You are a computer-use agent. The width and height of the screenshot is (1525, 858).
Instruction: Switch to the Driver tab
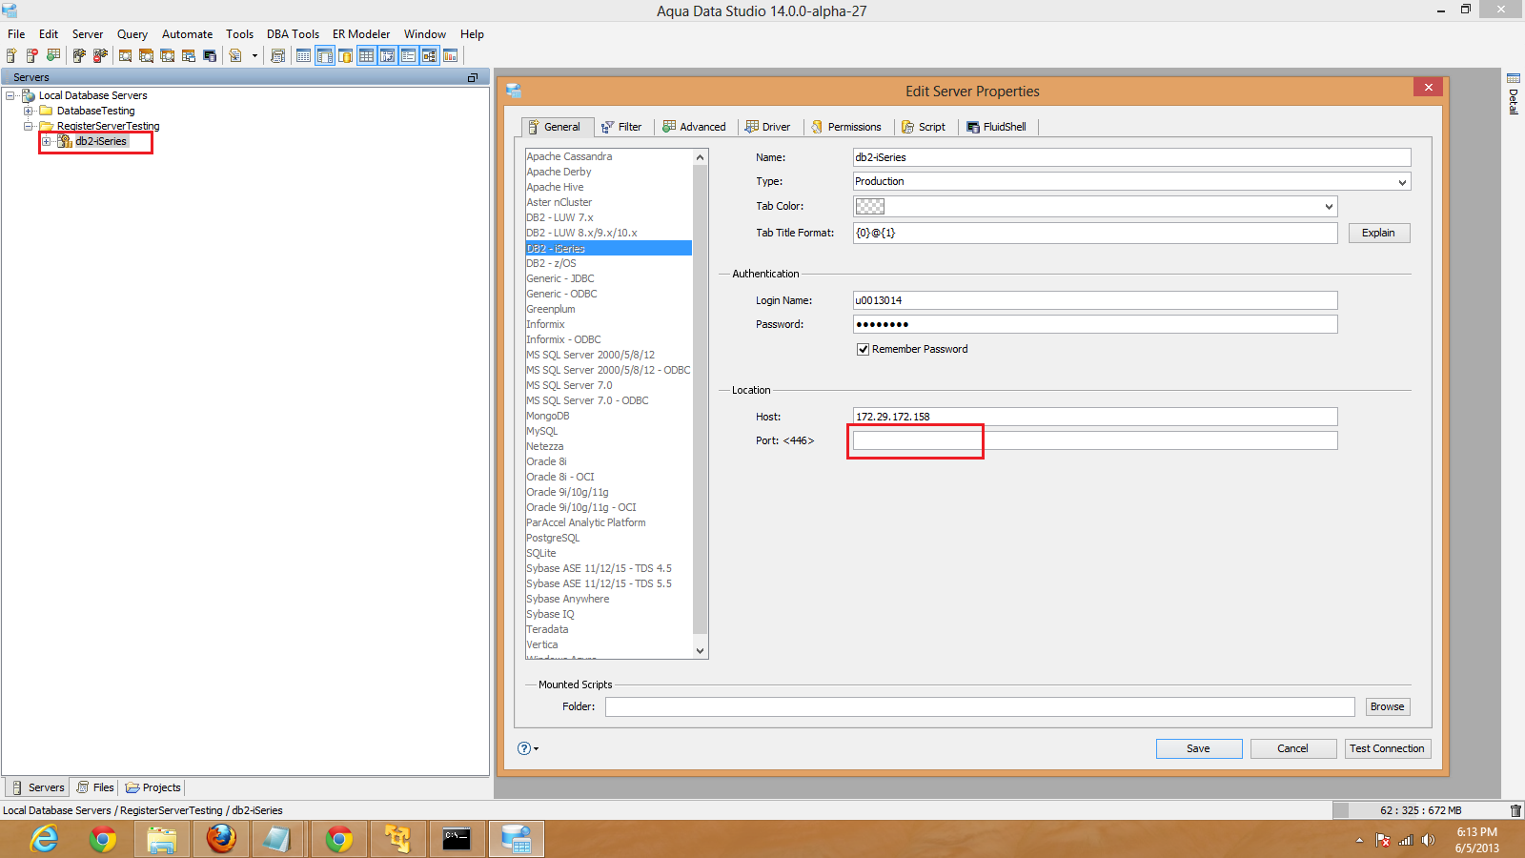[767, 127]
